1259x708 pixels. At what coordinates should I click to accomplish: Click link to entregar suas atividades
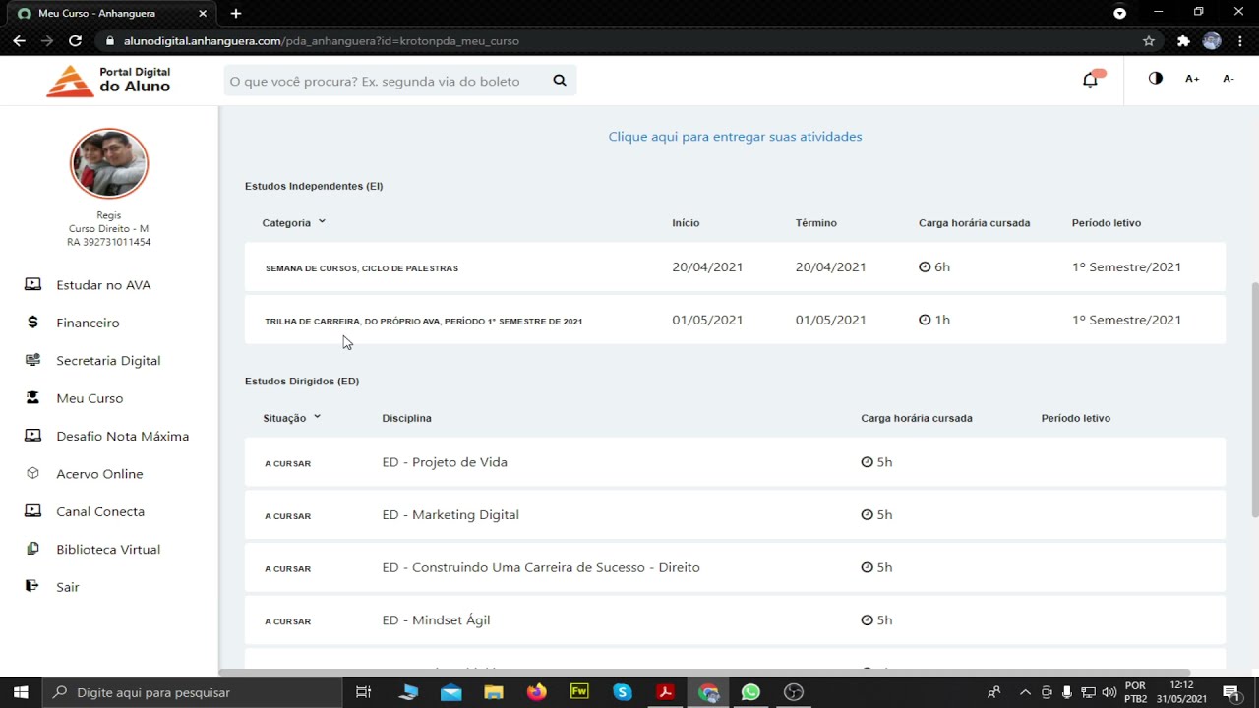point(735,137)
